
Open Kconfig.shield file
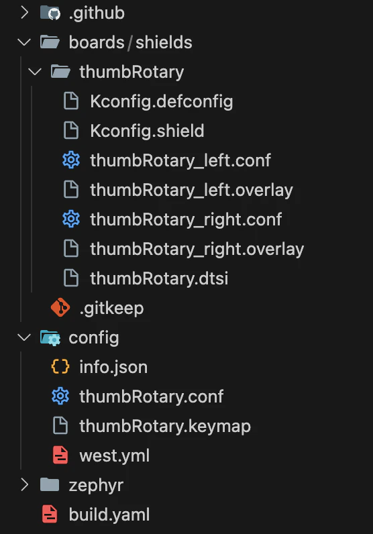pos(147,131)
